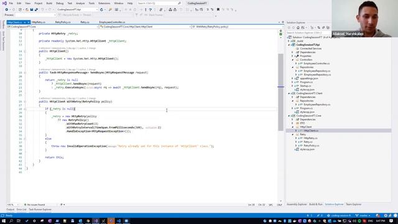Image resolution: width=398 pixels, height=224 pixels.
Task: Click the taskbar search magnifier icon
Action: pos(11,221)
